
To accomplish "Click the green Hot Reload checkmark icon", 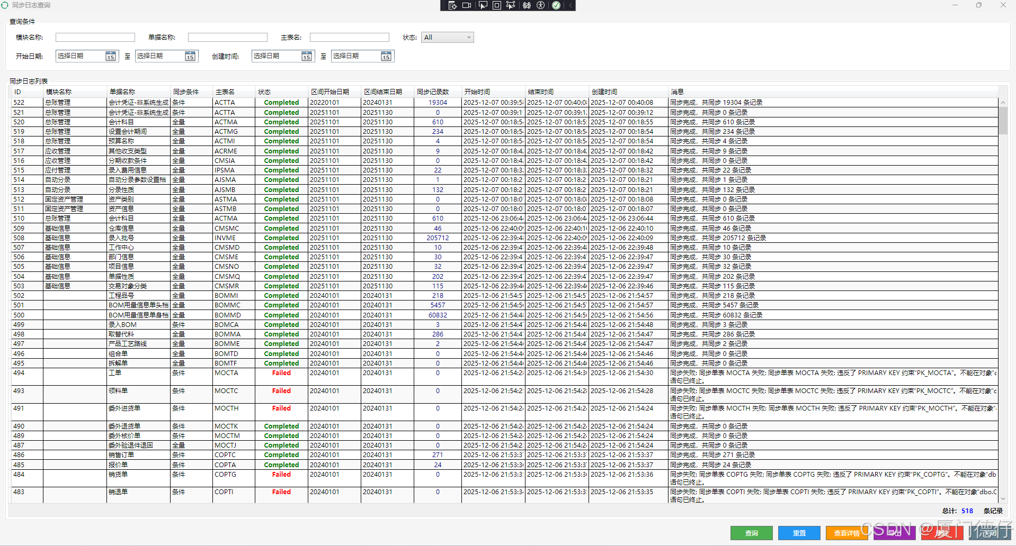I will click(x=556, y=5).
